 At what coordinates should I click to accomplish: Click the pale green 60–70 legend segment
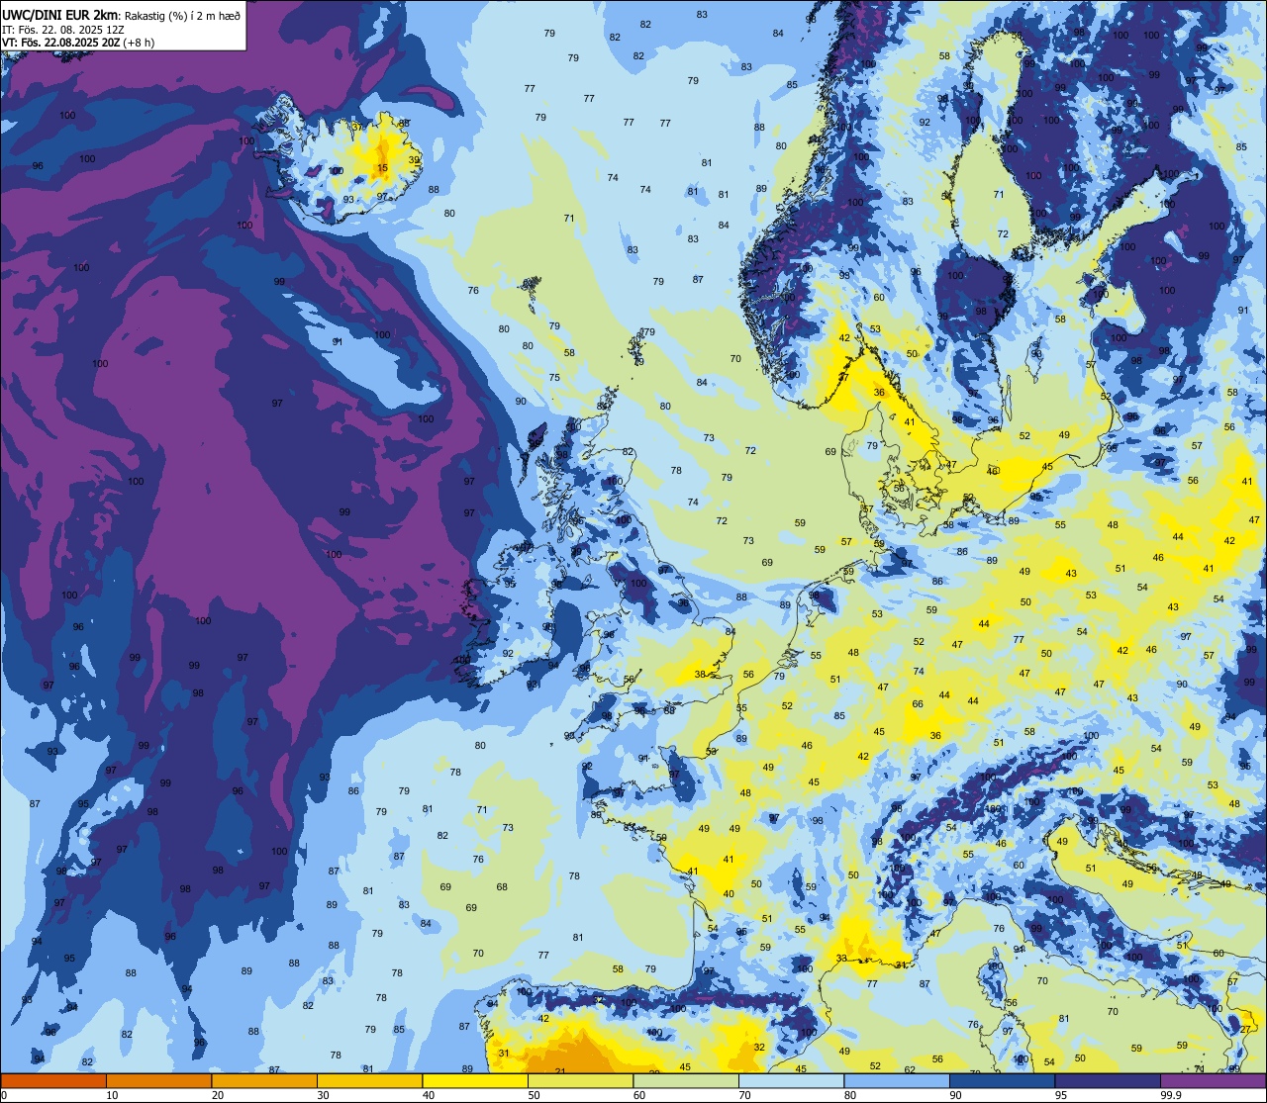point(686,1080)
